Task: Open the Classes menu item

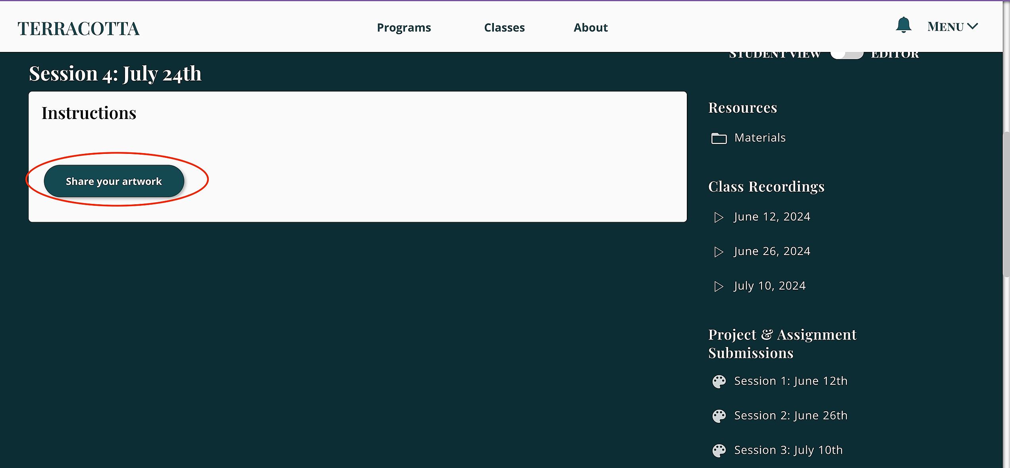Action: click(504, 28)
